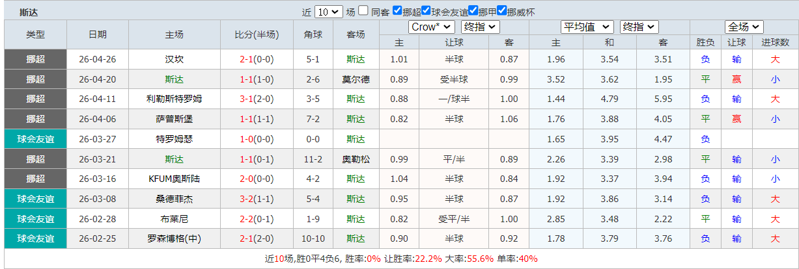Screen dimensions: 799x269
Task: Click 大 goals result in 汉坎 row
Action: pos(775,59)
